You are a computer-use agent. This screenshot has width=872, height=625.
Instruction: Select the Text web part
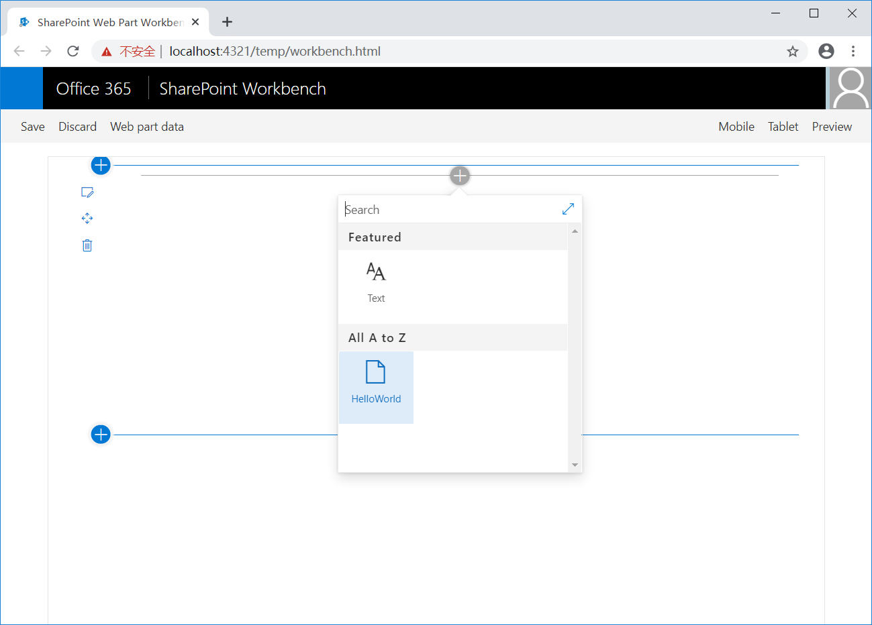[376, 283]
